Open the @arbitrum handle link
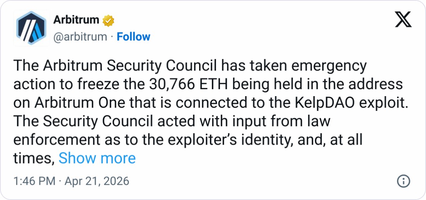Image resolution: width=426 pixels, height=200 pixels. coord(79,37)
